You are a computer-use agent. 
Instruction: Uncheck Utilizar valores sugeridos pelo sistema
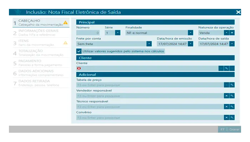pos(79,51)
